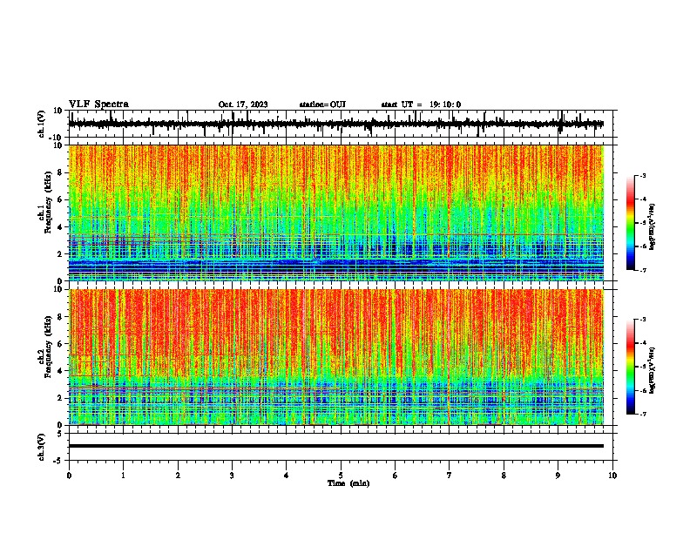The height and width of the screenshot is (533, 690).
Task: Click the ch.1 color scale bar
Action: [631, 223]
